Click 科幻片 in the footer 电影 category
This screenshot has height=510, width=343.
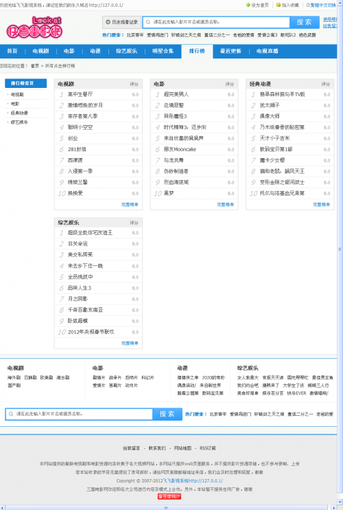tap(147, 377)
